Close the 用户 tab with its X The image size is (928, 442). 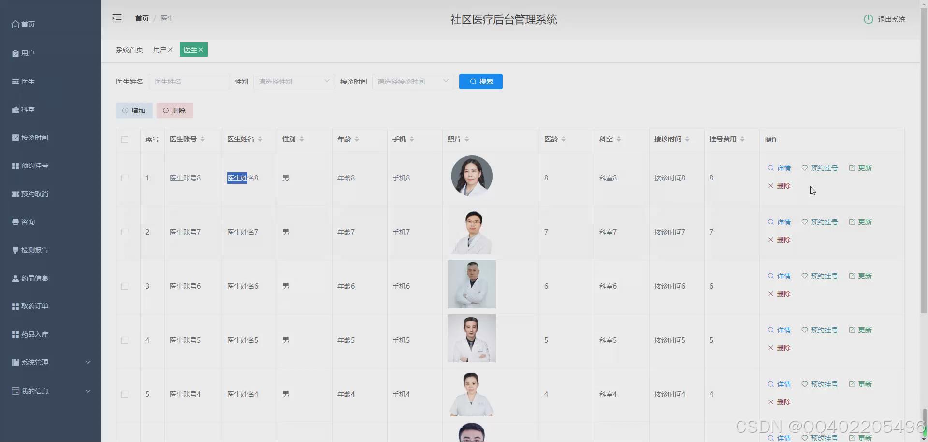tap(170, 50)
